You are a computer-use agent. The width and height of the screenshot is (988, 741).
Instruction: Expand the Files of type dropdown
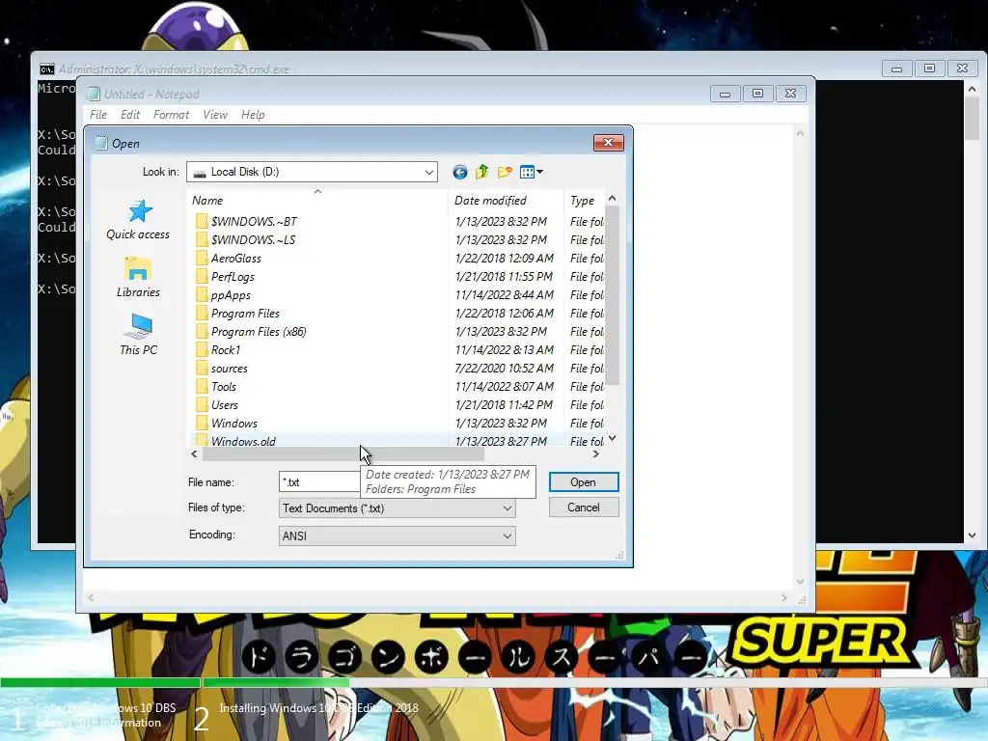tap(508, 508)
